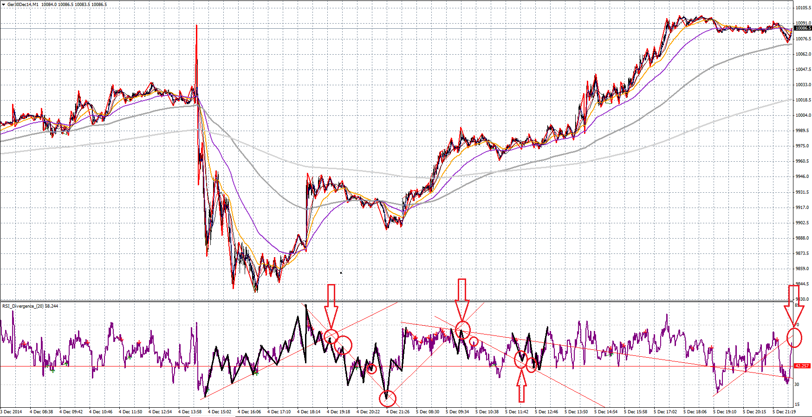This screenshot has height=417, width=812.
Task: Select the 9917.0 price axis label
Action: pyautogui.click(x=802, y=208)
